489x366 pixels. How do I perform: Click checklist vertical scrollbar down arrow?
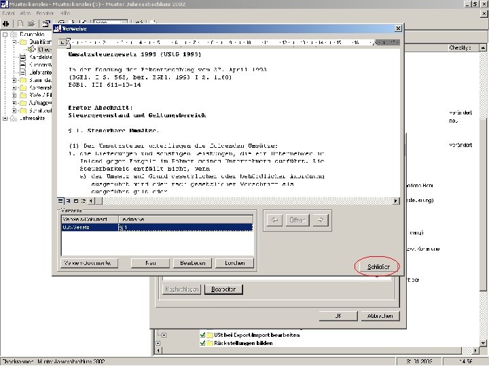click(483, 343)
